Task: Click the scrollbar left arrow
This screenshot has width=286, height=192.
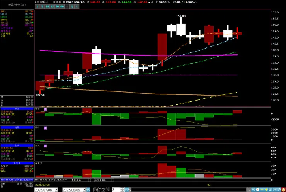Action: click(130, 190)
